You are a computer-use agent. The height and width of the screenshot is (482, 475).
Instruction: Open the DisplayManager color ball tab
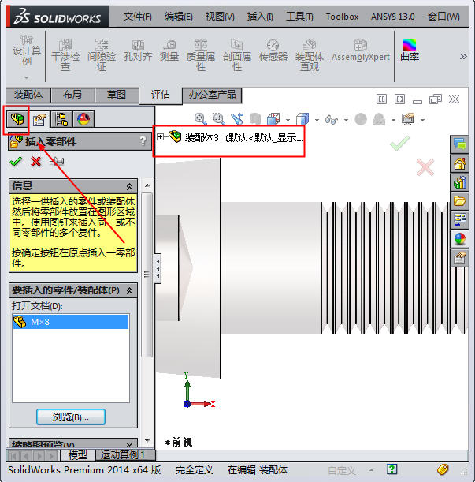(x=83, y=119)
